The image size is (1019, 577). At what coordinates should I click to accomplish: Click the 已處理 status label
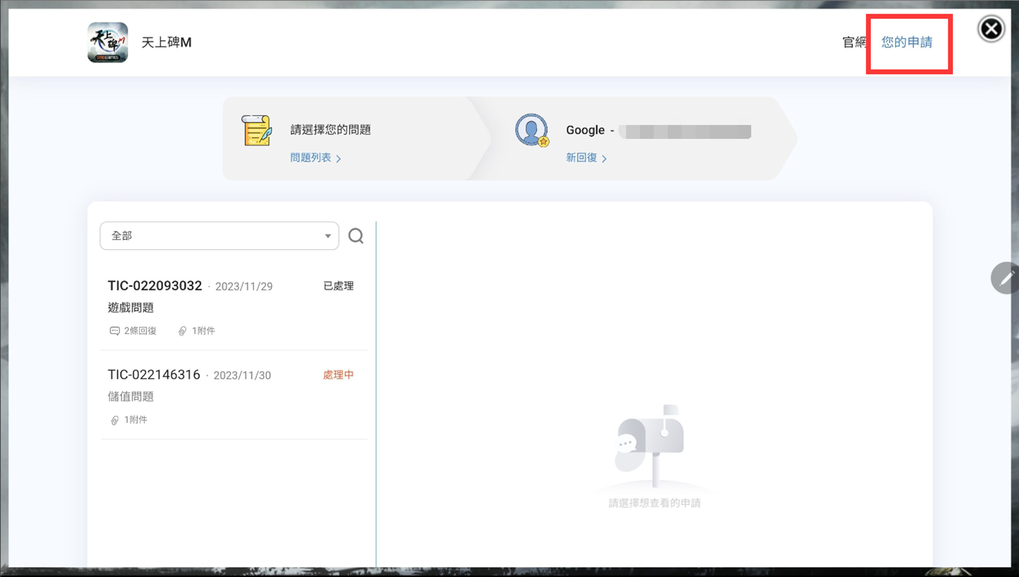click(338, 286)
